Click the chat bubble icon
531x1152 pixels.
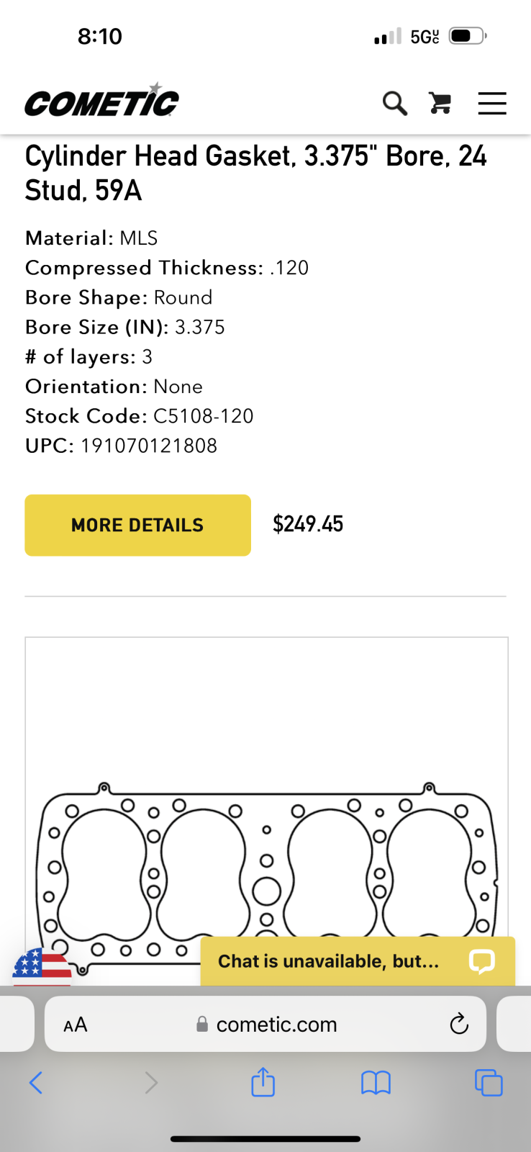(481, 961)
